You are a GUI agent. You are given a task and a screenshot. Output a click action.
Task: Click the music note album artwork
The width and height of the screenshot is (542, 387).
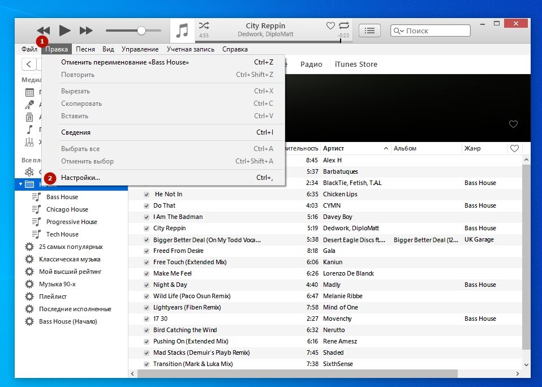pyautogui.click(x=182, y=31)
